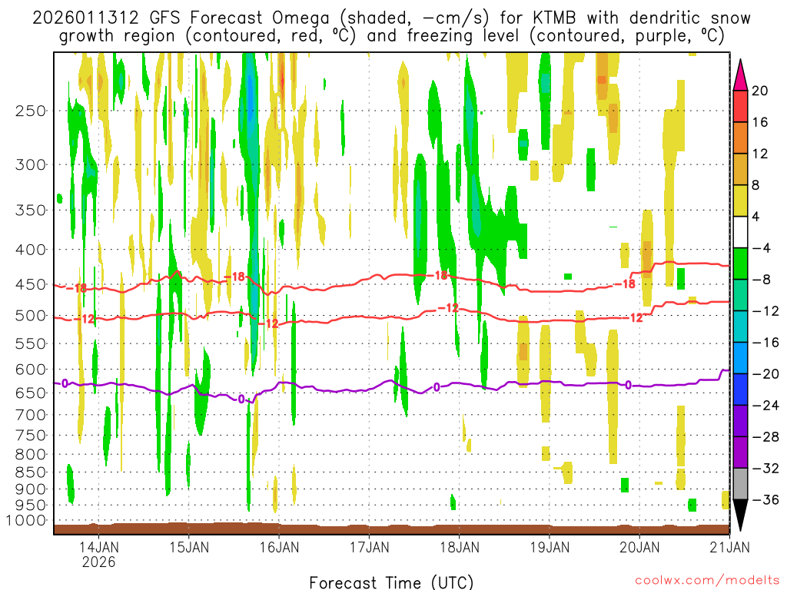The width and height of the screenshot is (787, 590).
Task: Select the orange colorbar swatch between 12 and 16
Action: [x=741, y=138]
